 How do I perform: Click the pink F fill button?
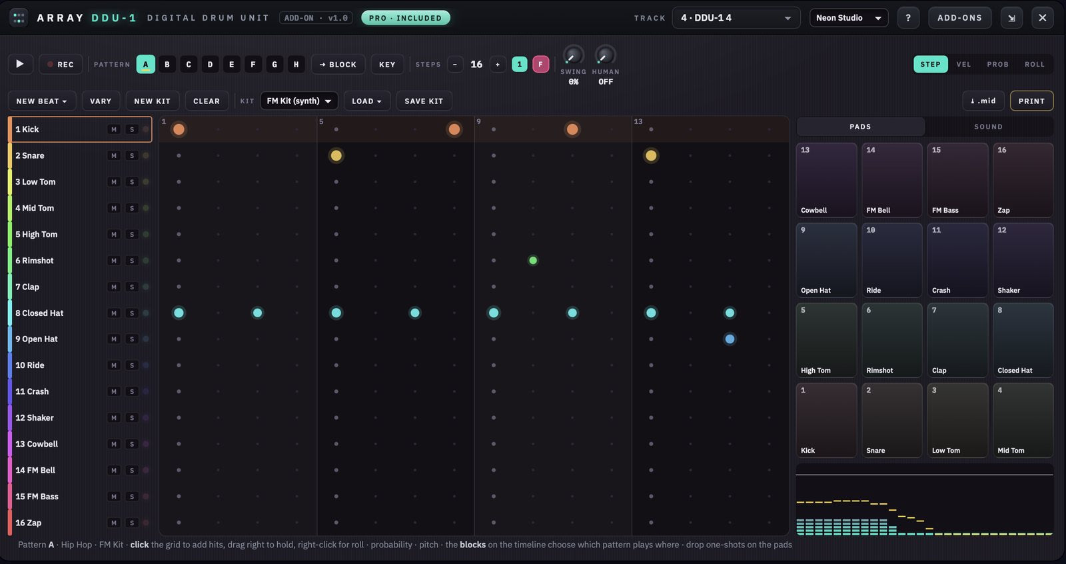point(540,64)
